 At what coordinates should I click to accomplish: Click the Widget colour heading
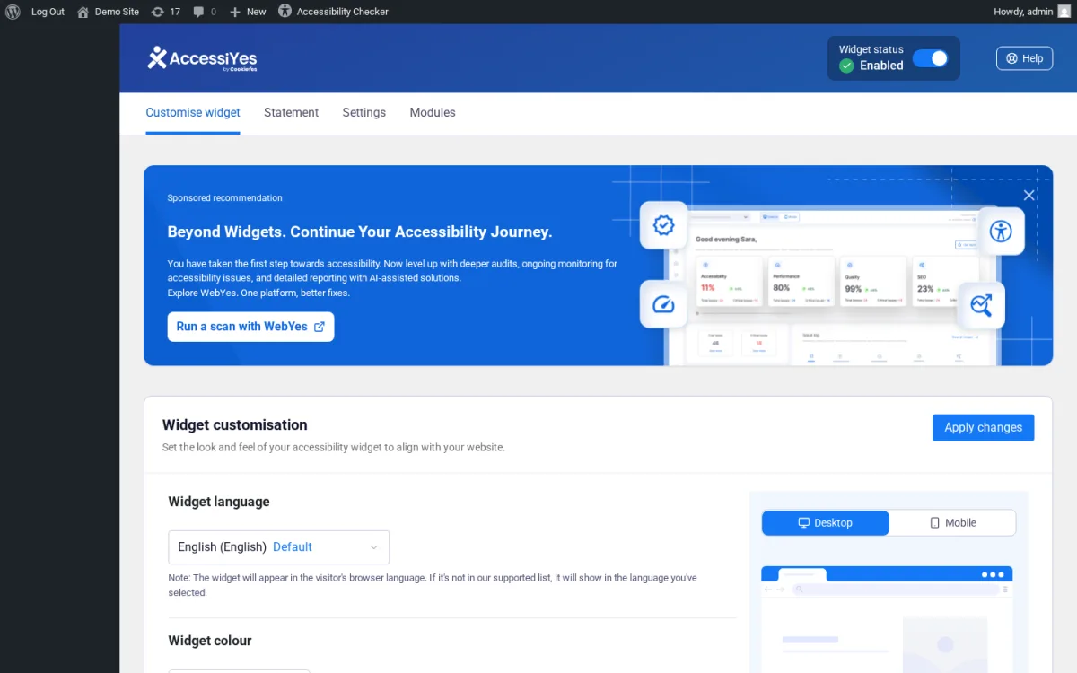210,641
